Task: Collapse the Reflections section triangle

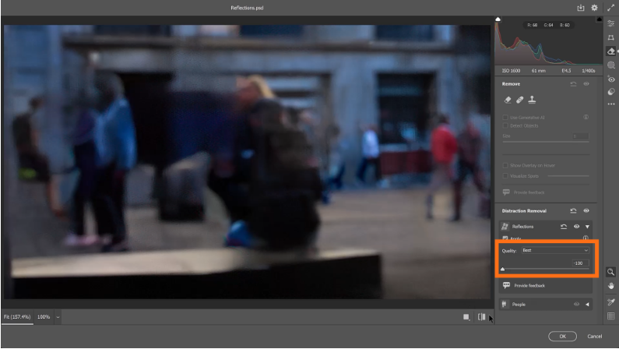Action: click(587, 226)
